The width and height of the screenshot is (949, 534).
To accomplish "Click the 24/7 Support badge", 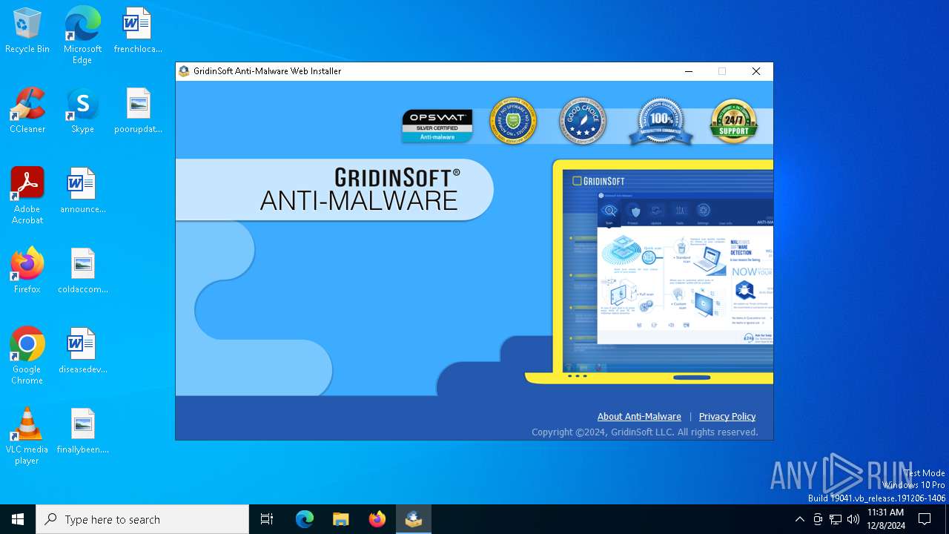I will (734, 121).
